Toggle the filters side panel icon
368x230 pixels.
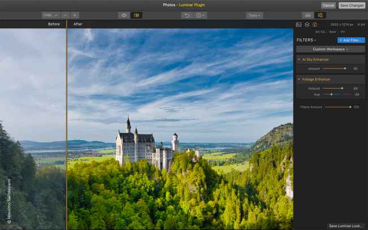pos(321,15)
